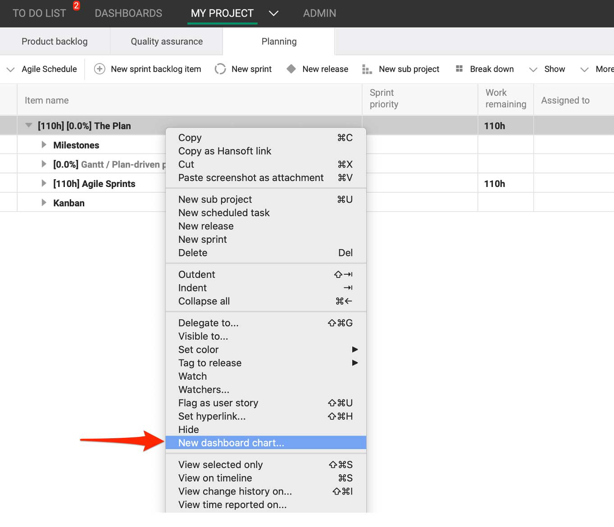
Task: Select the MY PROJECT section
Action: click(x=222, y=14)
